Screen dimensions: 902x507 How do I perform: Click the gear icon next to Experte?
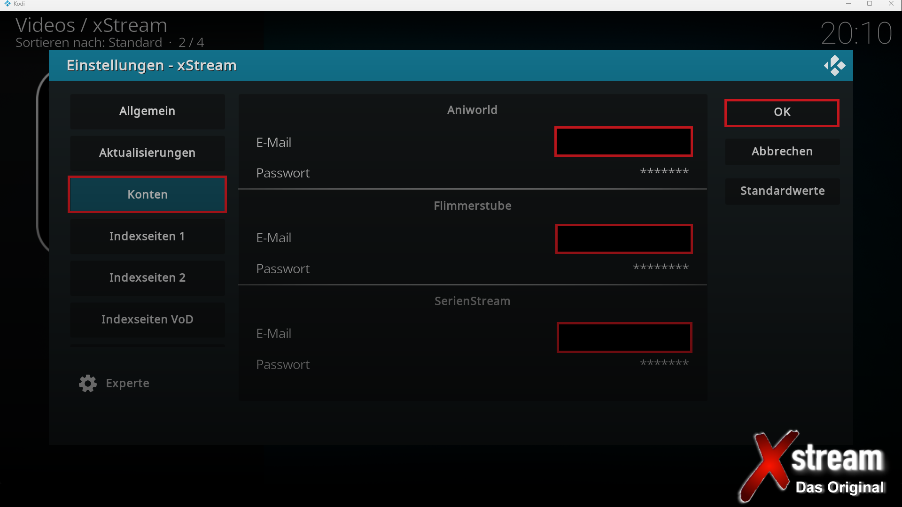click(x=88, y=384)
